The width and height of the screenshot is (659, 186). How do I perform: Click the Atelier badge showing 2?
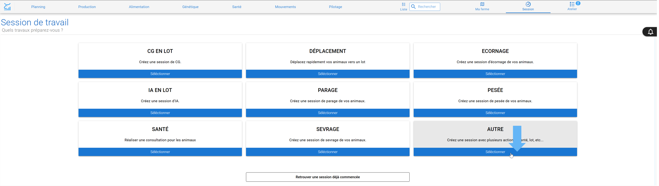click(578, 3)
